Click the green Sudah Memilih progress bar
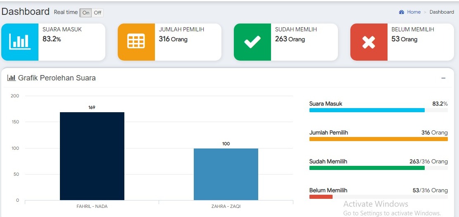This screenshot has width=459, height=217. [x=367, y=168]
